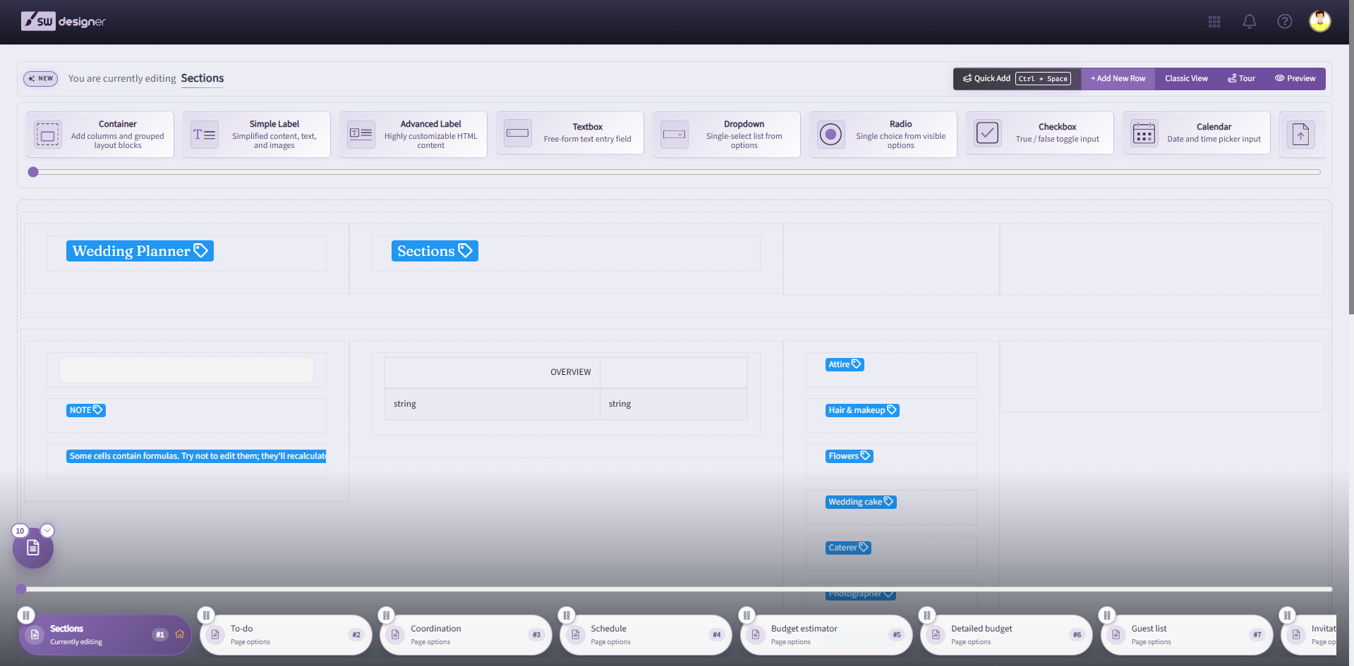Click the Quick Add button
The image size is (1354, 666).
tap(1017, 78)
